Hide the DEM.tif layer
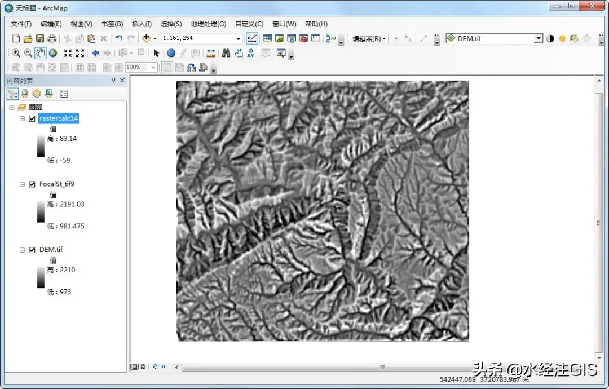 [x=32, y=250]
